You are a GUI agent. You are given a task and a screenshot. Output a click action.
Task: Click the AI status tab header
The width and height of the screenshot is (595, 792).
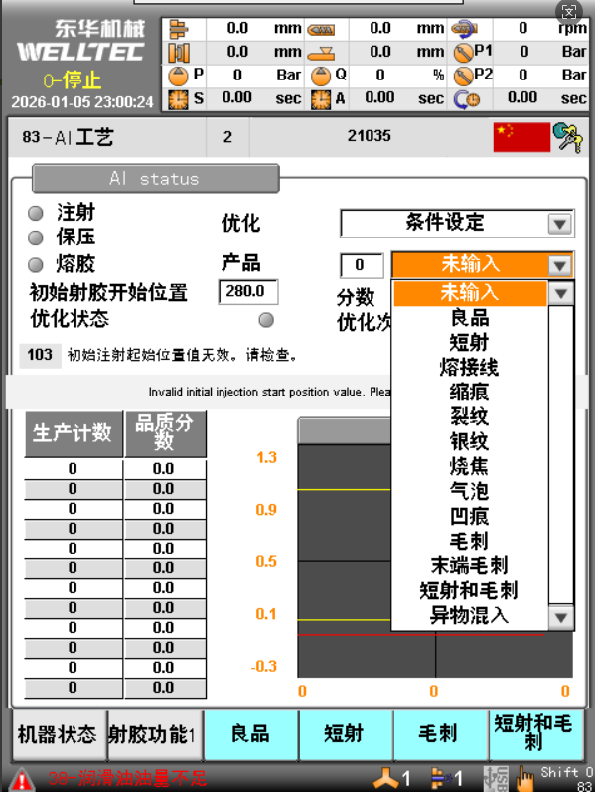click(156, 178)
